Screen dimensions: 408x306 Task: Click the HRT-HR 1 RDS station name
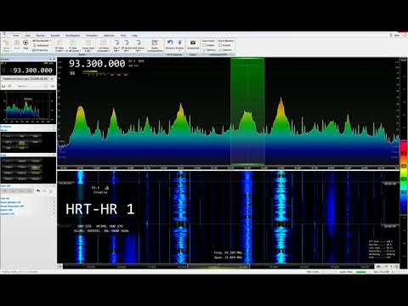(100, 209)
